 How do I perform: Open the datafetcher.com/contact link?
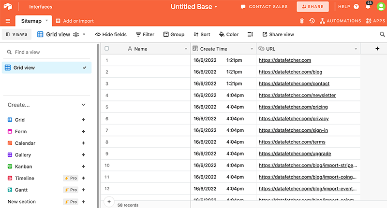click(x=294, y=83)
